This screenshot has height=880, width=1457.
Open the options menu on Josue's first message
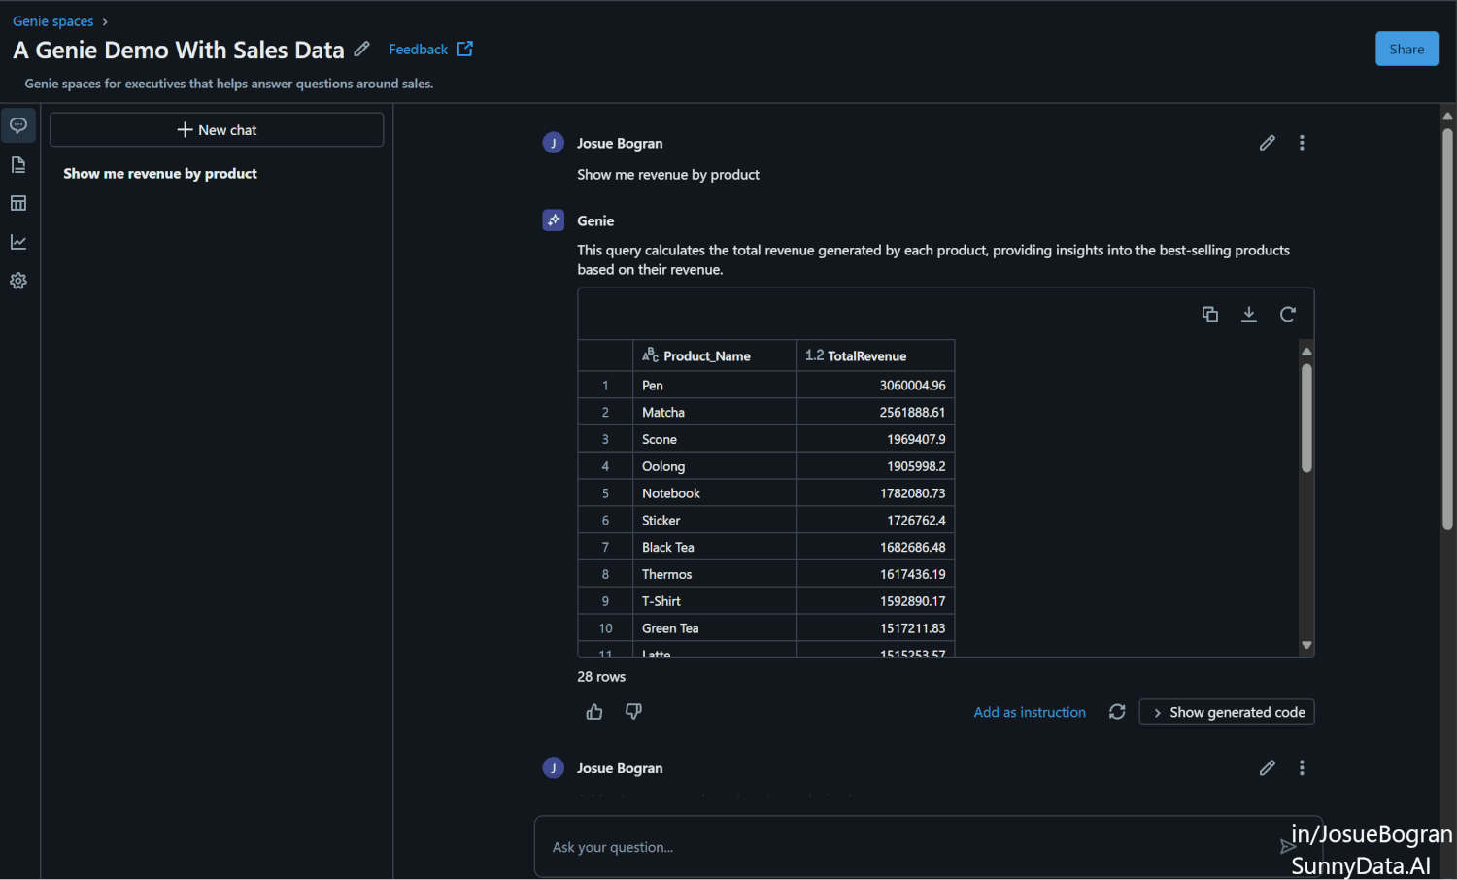point(1302,142)
